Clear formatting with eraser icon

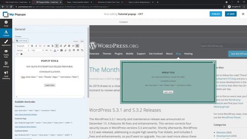coord(66,50)
